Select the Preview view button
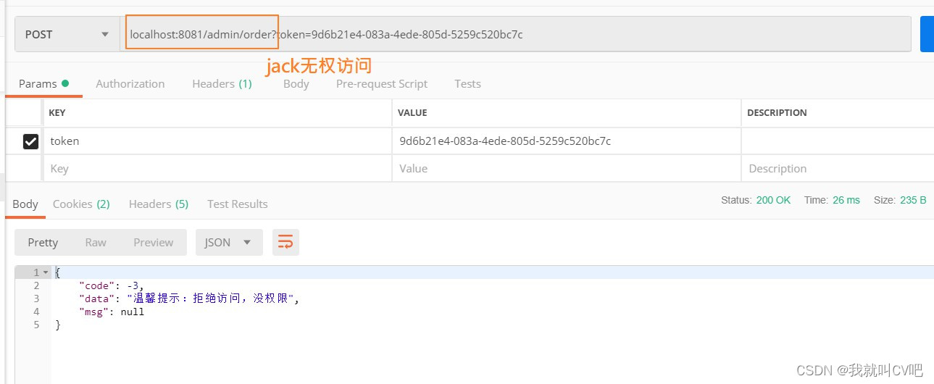The height and width of the screenshot is (384, 934). pyautogui.click(x=153, y=242)
